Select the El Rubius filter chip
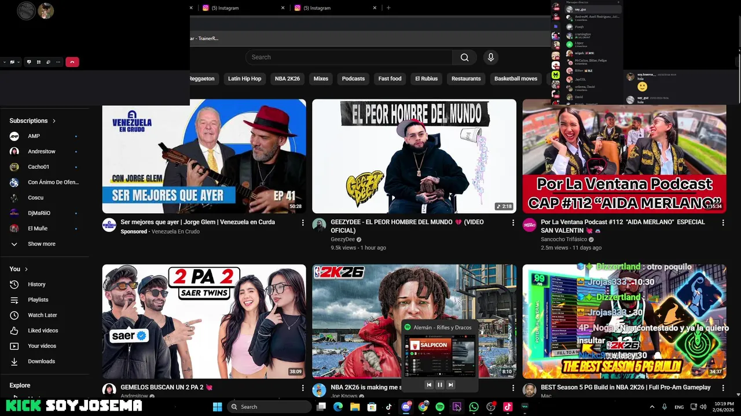 [x=426, y=79]
